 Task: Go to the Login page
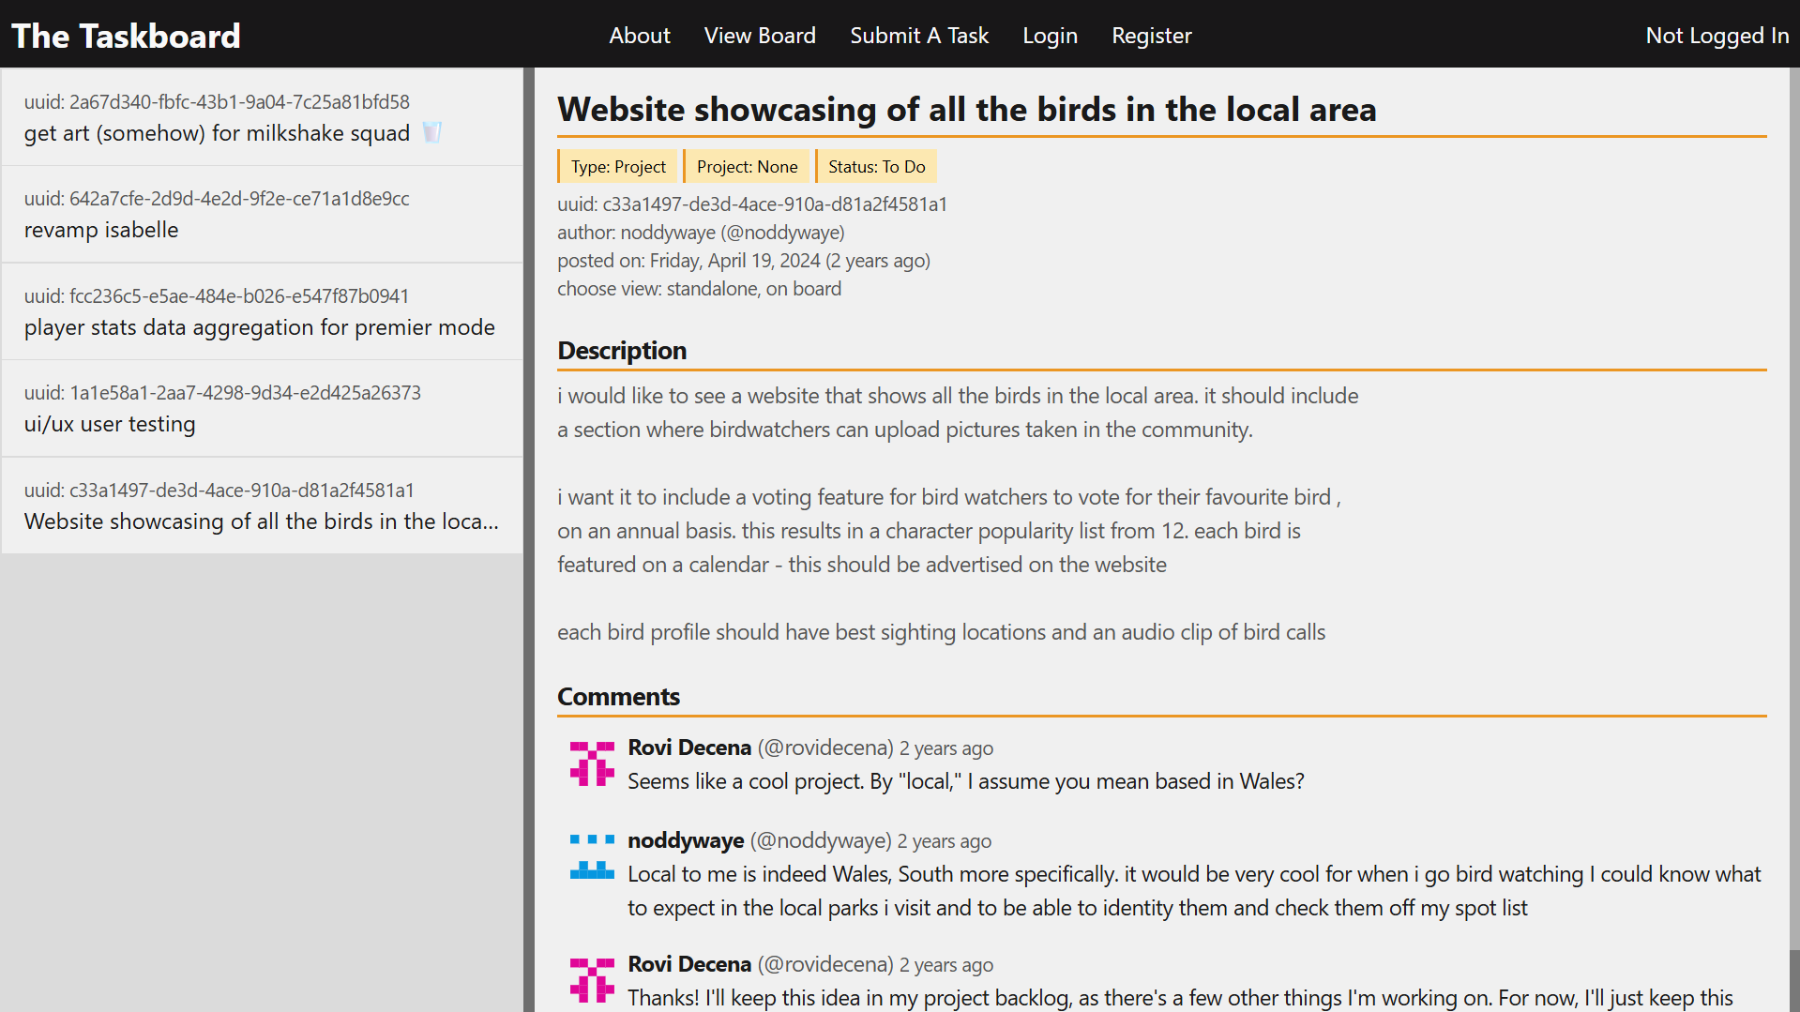pyautogui.click(x=1050, y=35)
